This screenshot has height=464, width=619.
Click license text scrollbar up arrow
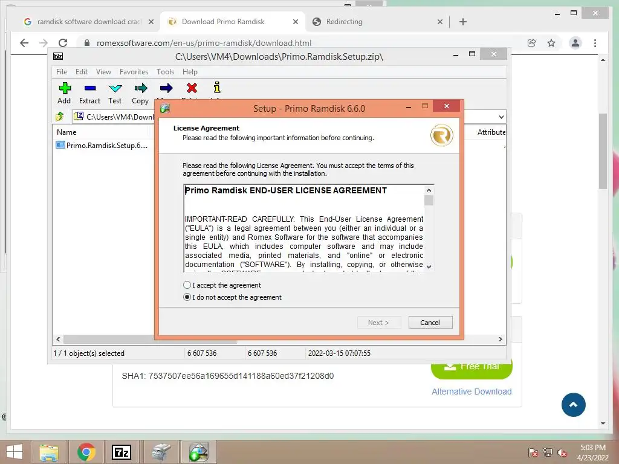click(429, 190)
